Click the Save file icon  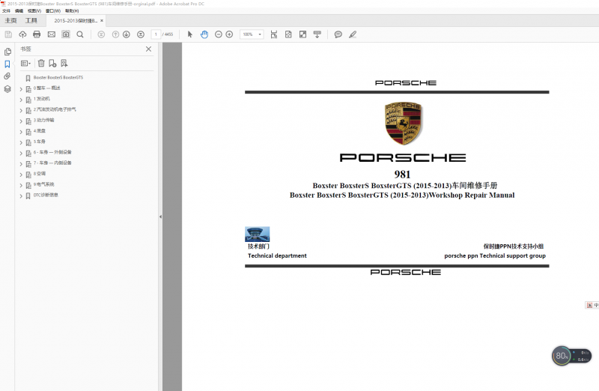tap(8, 34)
